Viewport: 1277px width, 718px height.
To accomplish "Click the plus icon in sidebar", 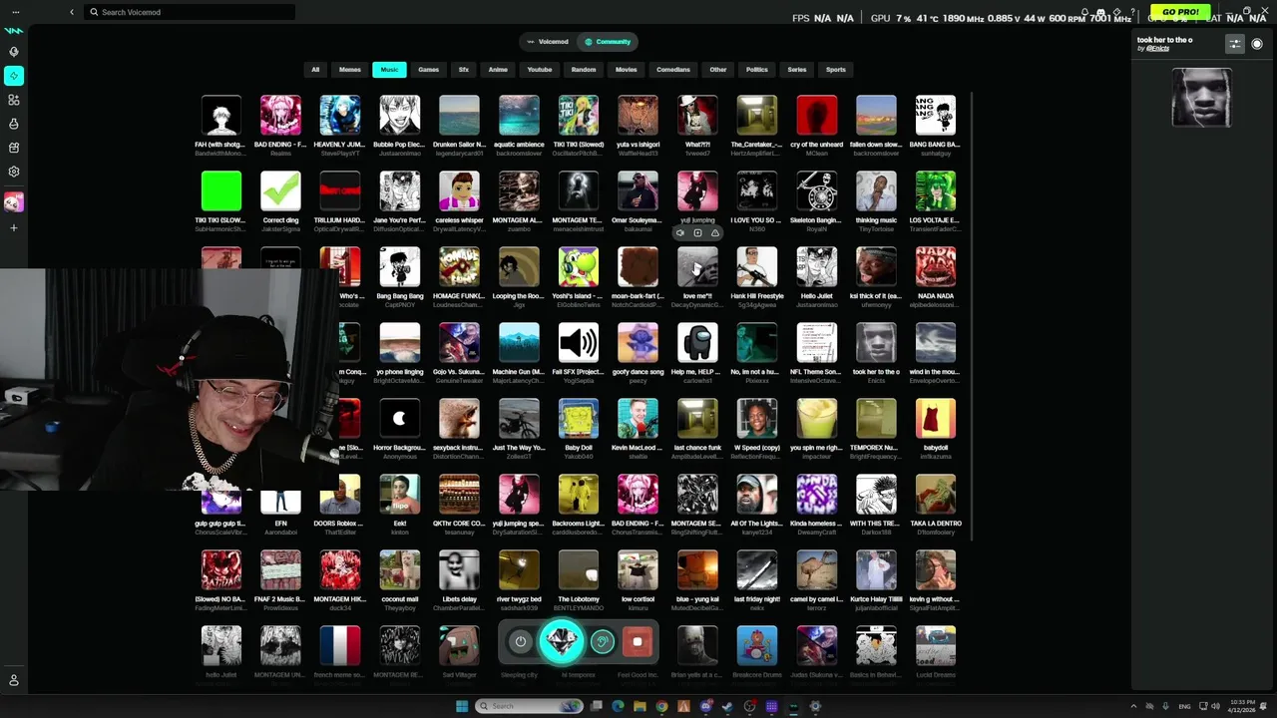I will pyautogui.click(x=14, y=228).
